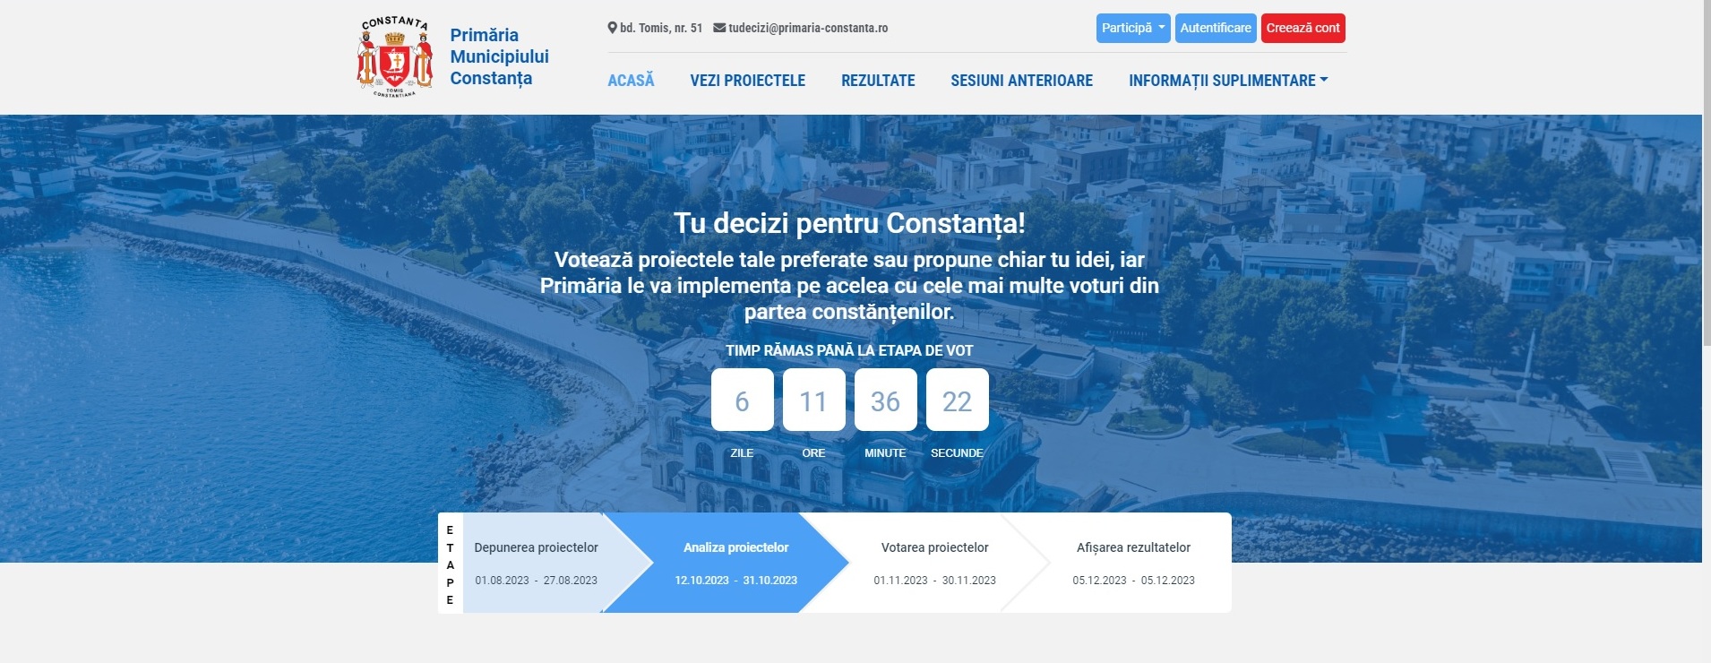Viewport: 1711px width, 663px height.
Task: Click the Constanța coat of arms logo
Action: [x=395, y=56]
